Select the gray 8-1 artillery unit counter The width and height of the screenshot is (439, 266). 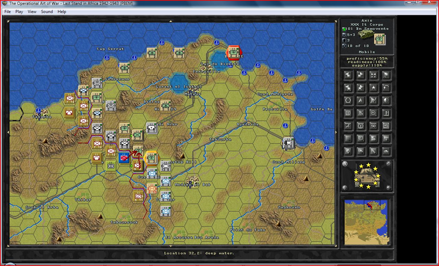(x=152, y=128)
